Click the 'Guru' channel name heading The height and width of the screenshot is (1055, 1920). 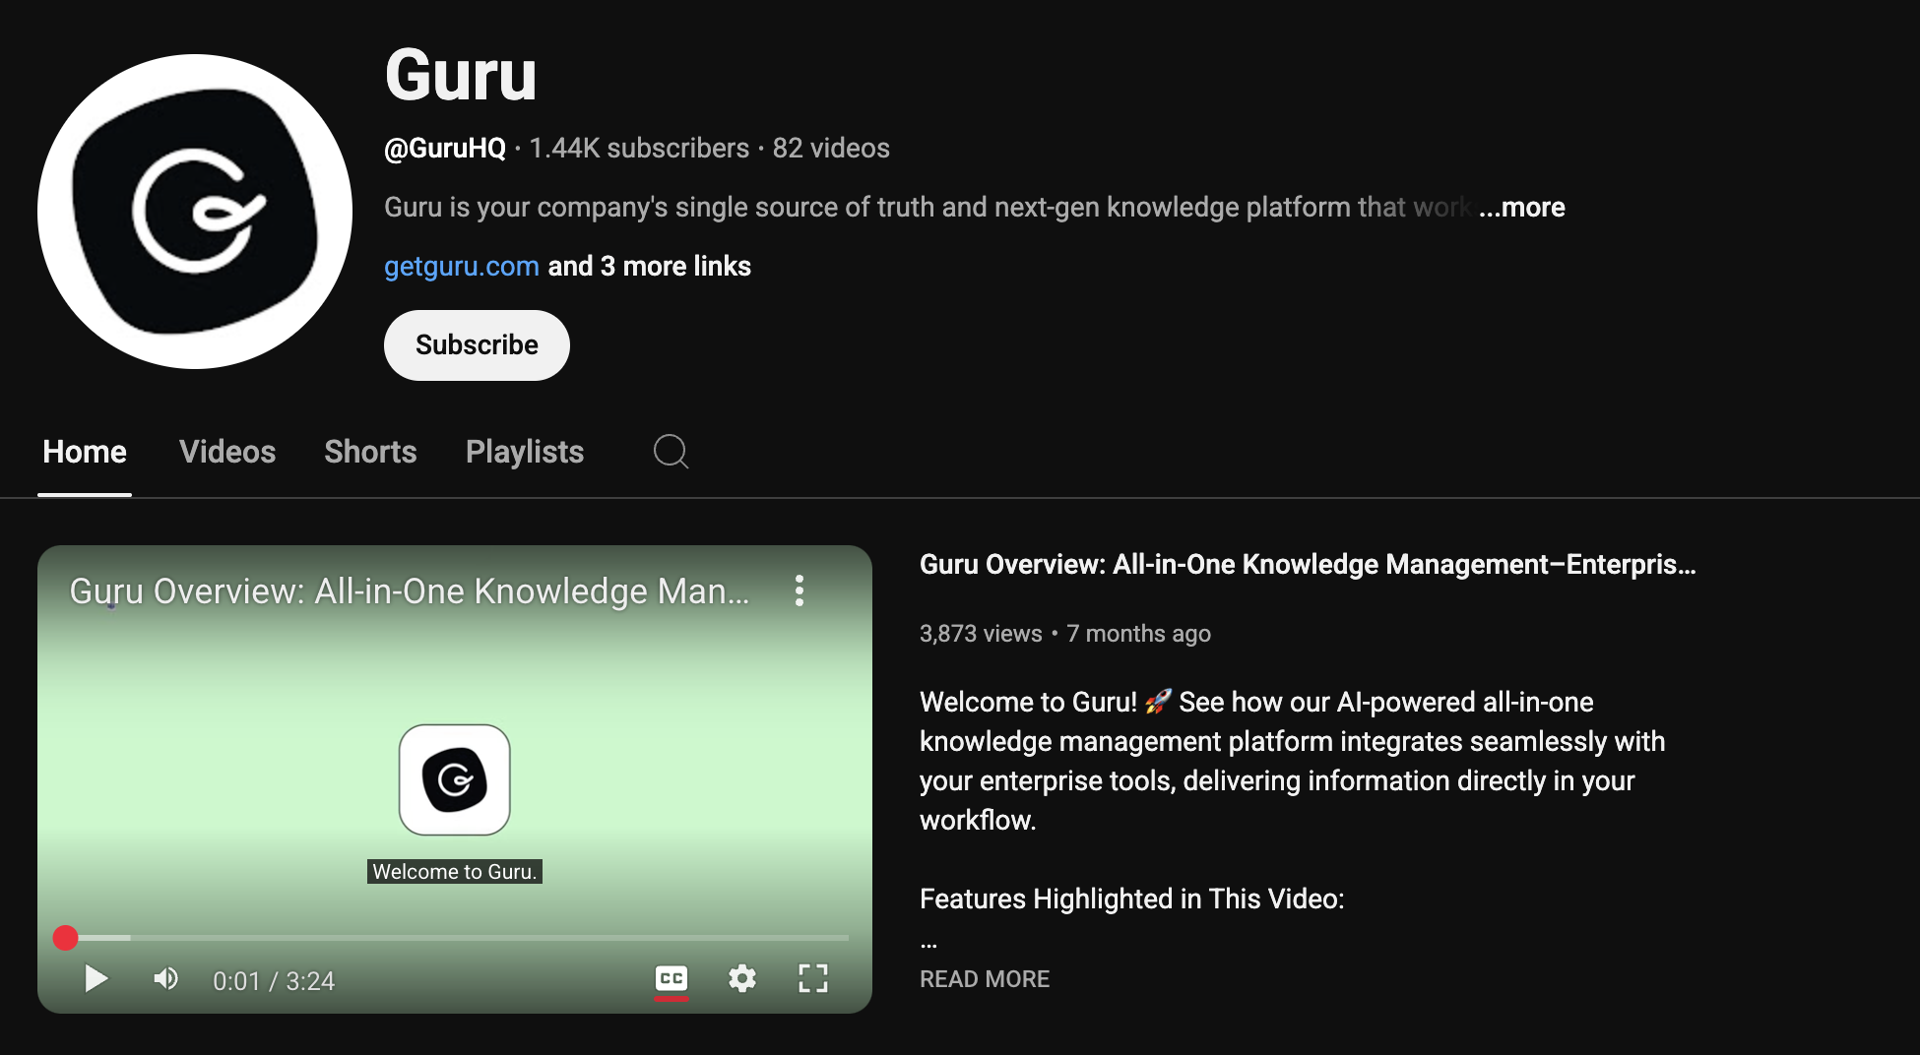[461, 75]
